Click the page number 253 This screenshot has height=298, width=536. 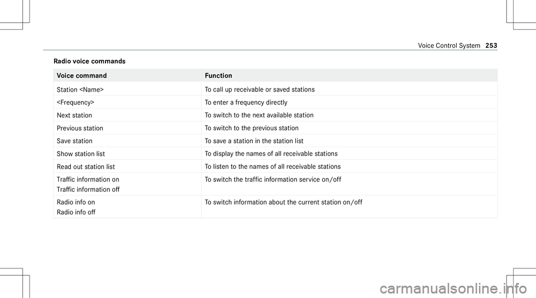(x=491, y=45)
